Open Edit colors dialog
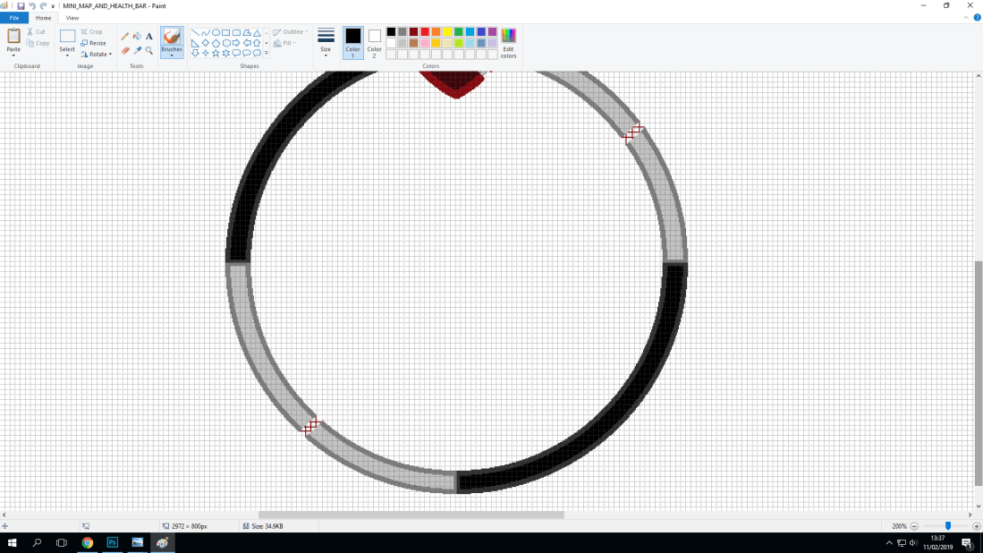Image resolution: width=983 pixels, height=553 pixels. (x=507, y=42)
